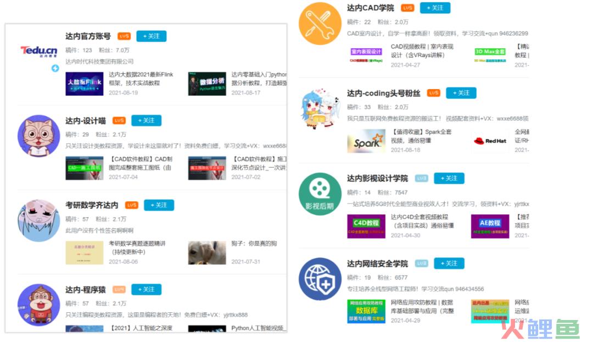The image size is (593, 342).
Task: Open the monkey avatar of 达内-程序猿
Action: (38, 305)
